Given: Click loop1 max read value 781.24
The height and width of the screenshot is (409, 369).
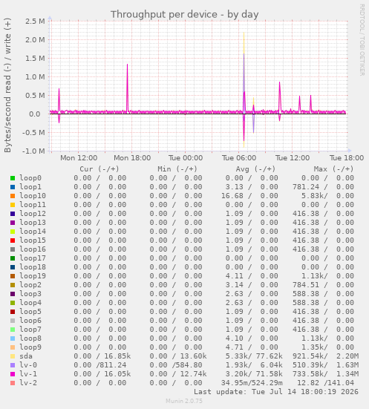Looking at the screenshot, I should (x=306, y=187).
